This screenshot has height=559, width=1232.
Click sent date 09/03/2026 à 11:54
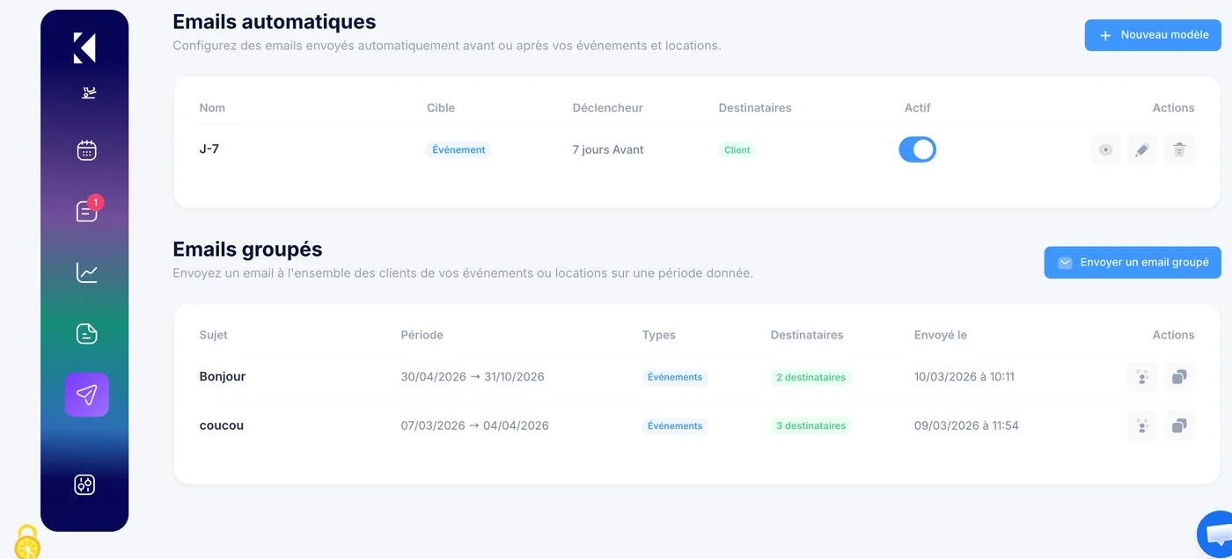[966, 425]
